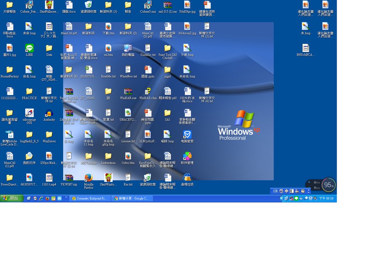Select the Order.htm file
379x253 pixels.
click(x=128, y=158)
